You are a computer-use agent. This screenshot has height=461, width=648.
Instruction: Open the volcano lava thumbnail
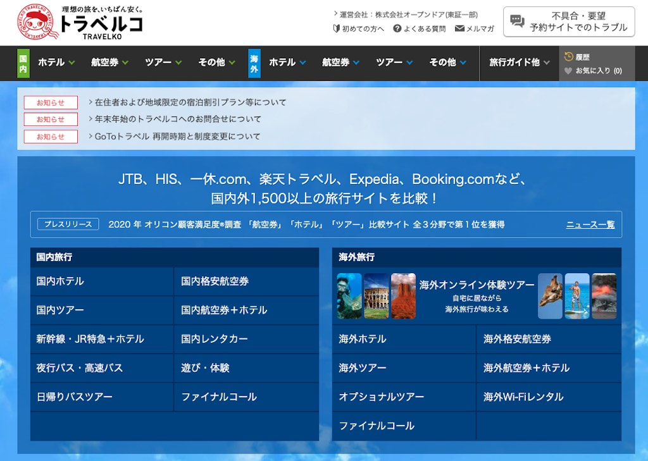point(604,296)
